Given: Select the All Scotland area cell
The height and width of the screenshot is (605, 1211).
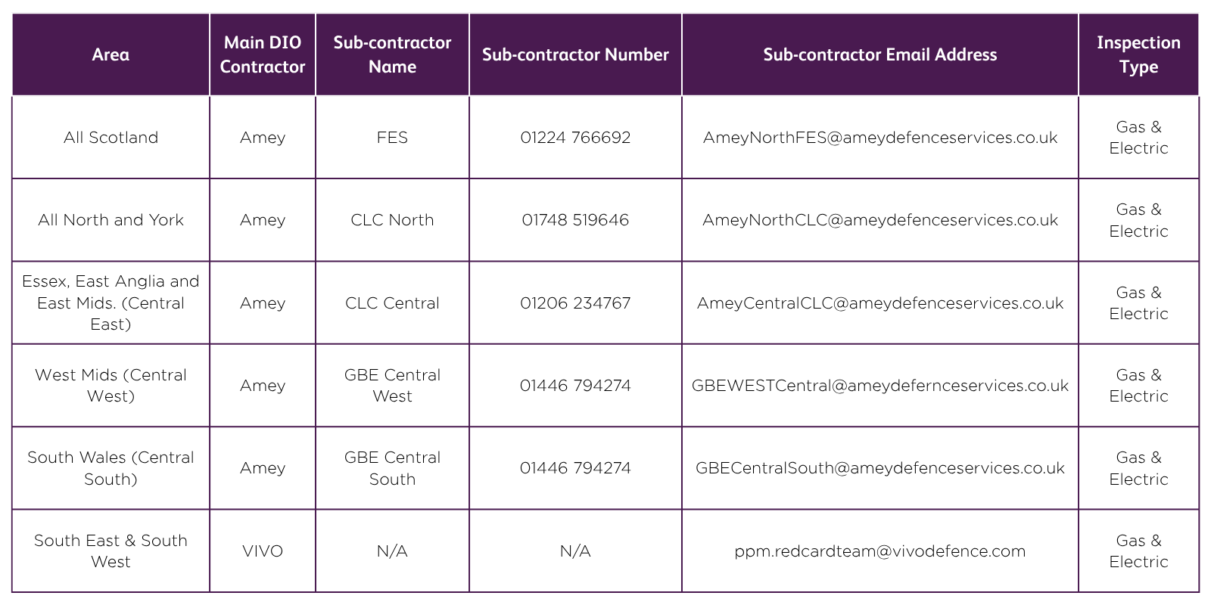Looking at the screenshot, I should pyautogui.click(x=111, y=138).
